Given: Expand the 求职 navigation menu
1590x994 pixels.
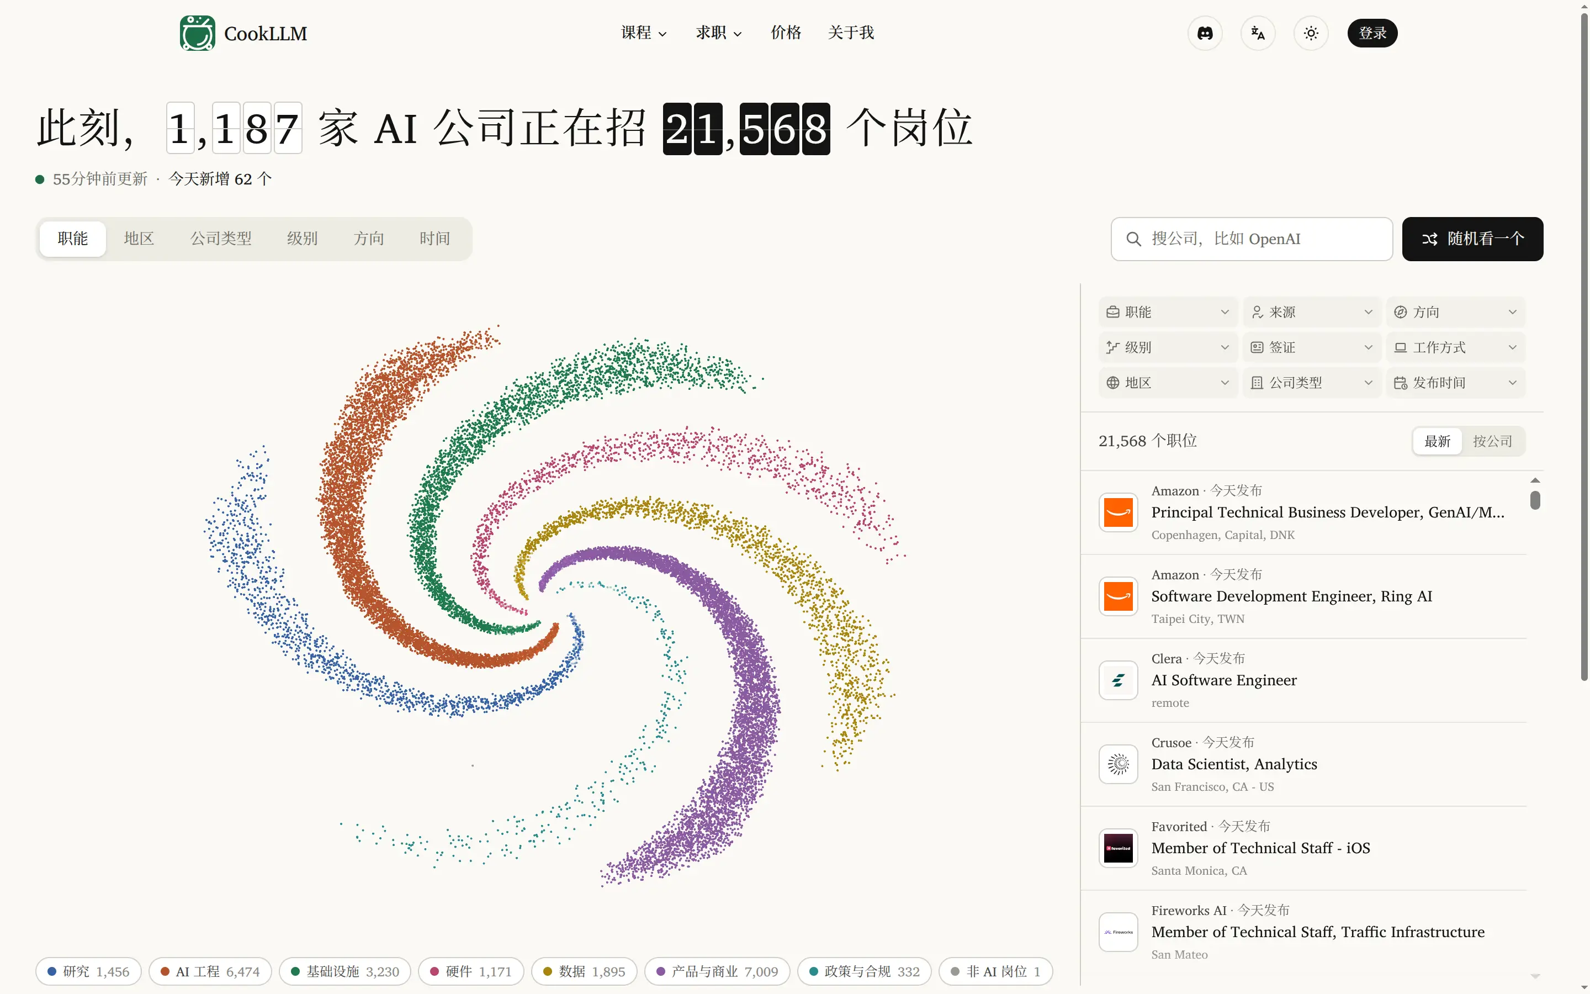Looking at the screenshot, I should pyautogui.click(x=719, y=33).
